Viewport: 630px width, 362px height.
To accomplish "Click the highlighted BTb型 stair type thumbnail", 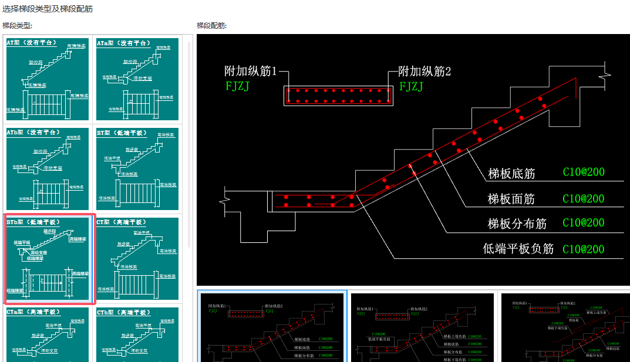I will [48, 259].
